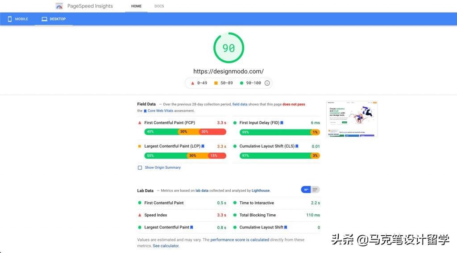Open the designmodo page screenshot thumbnail
The height and width of the screenshot is (253, 457).
pos(352,119)
